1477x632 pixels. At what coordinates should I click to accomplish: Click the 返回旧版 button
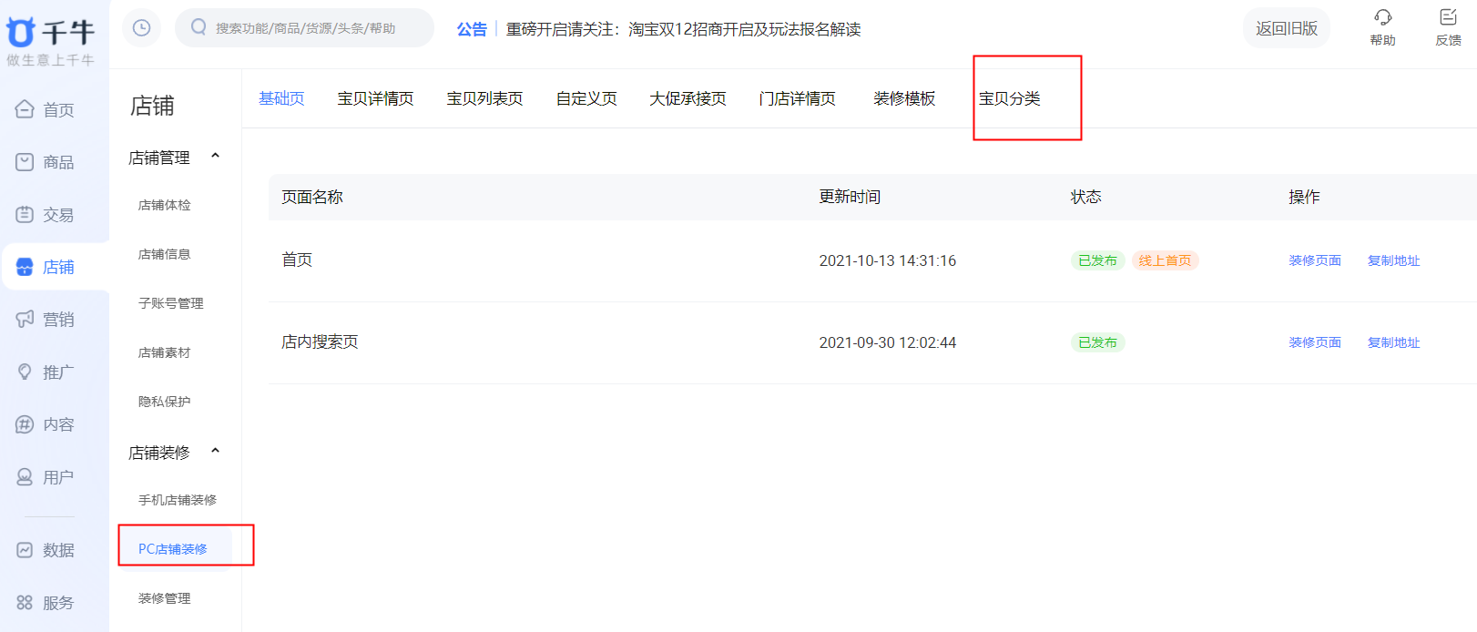[1287, 28]
